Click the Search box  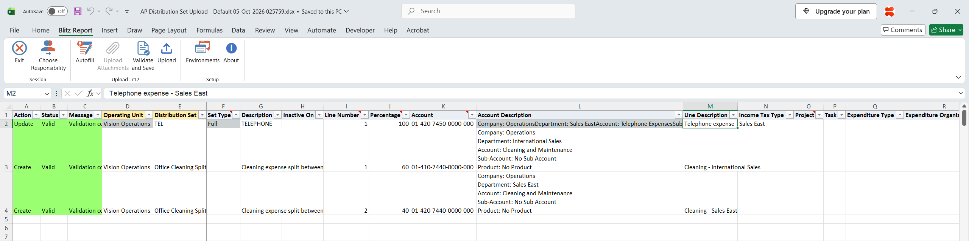click(x=488, y=11)
